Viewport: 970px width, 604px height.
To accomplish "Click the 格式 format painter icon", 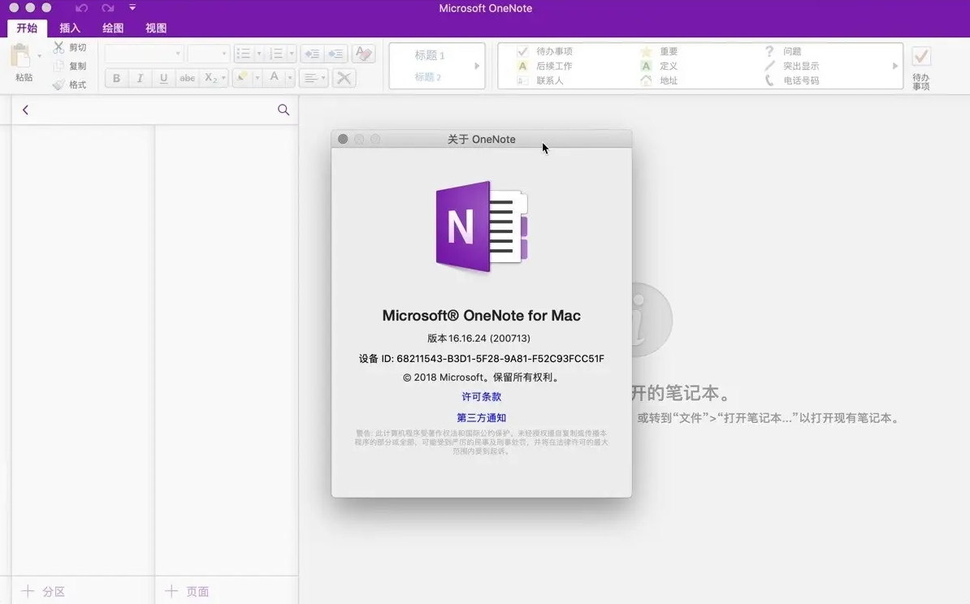I will click(x=58, y=84).
